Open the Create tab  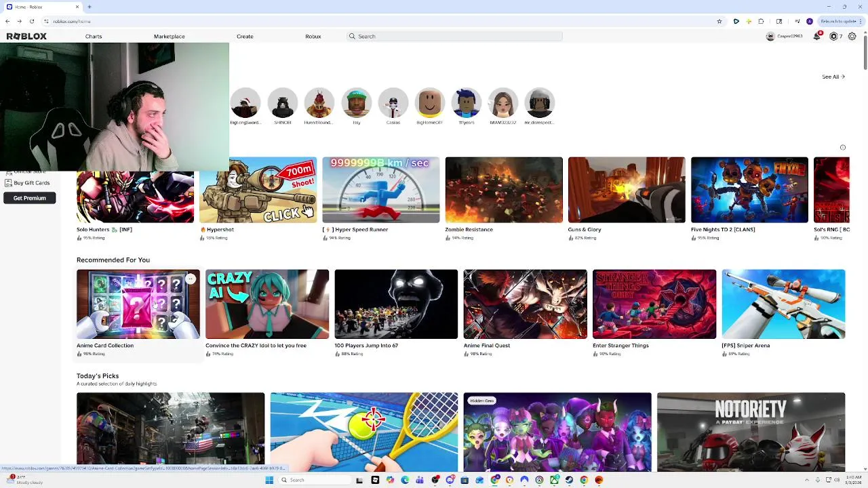(x=245, y=36)
